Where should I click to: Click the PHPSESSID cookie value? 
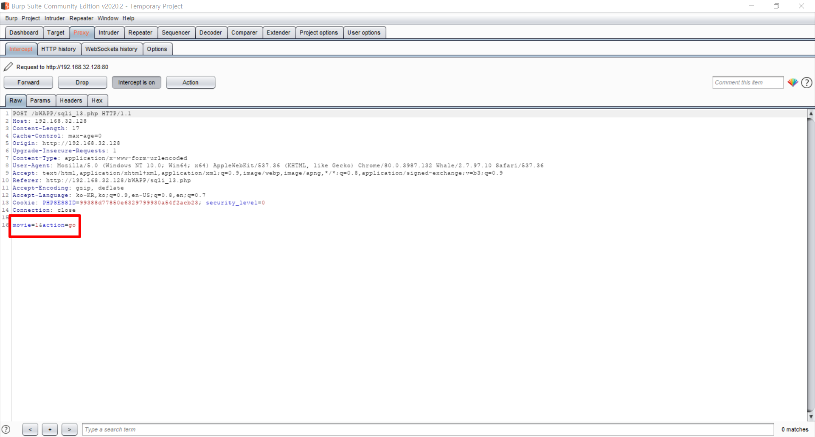[139, 203]
